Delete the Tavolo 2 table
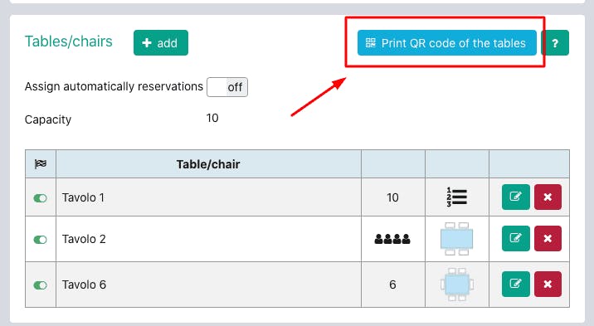 tap(548, 239)
